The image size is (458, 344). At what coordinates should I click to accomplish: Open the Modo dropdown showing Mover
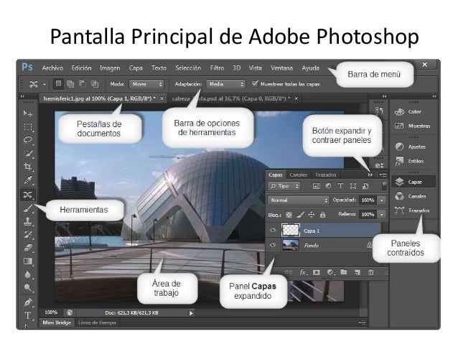(x=146, y=84)
